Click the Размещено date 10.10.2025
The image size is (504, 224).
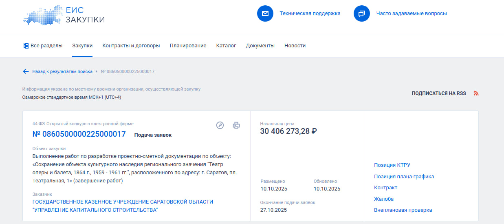click(274, 189)
